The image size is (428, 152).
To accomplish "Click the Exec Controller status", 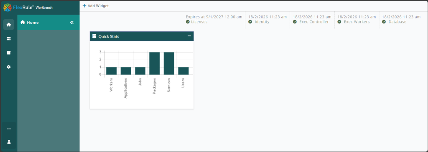I will (311, 22).
